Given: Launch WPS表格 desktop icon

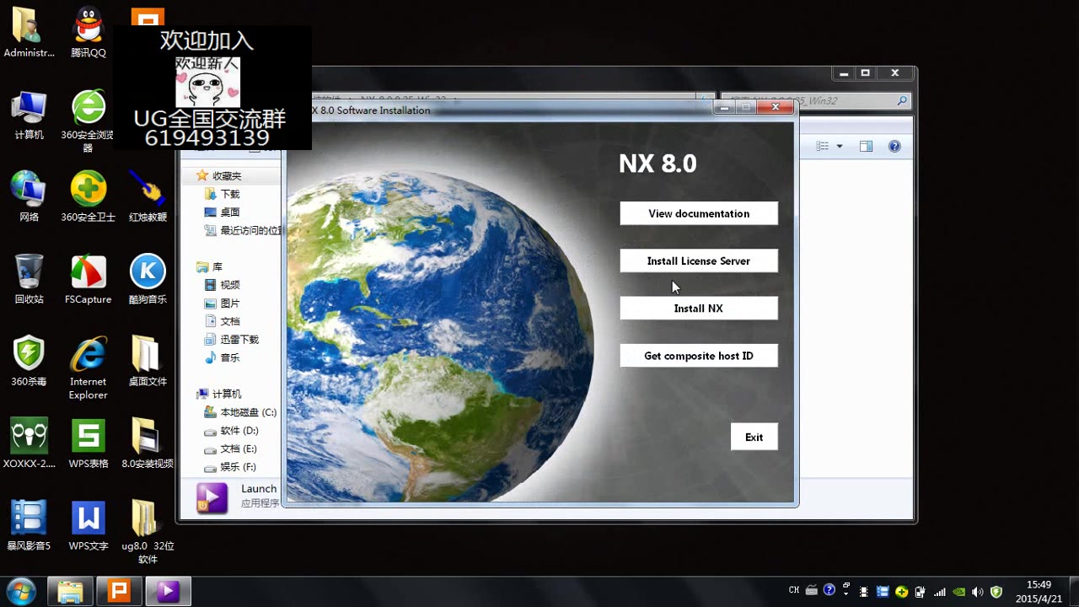Looking at the screenshot, I should [x=89, y=443].
